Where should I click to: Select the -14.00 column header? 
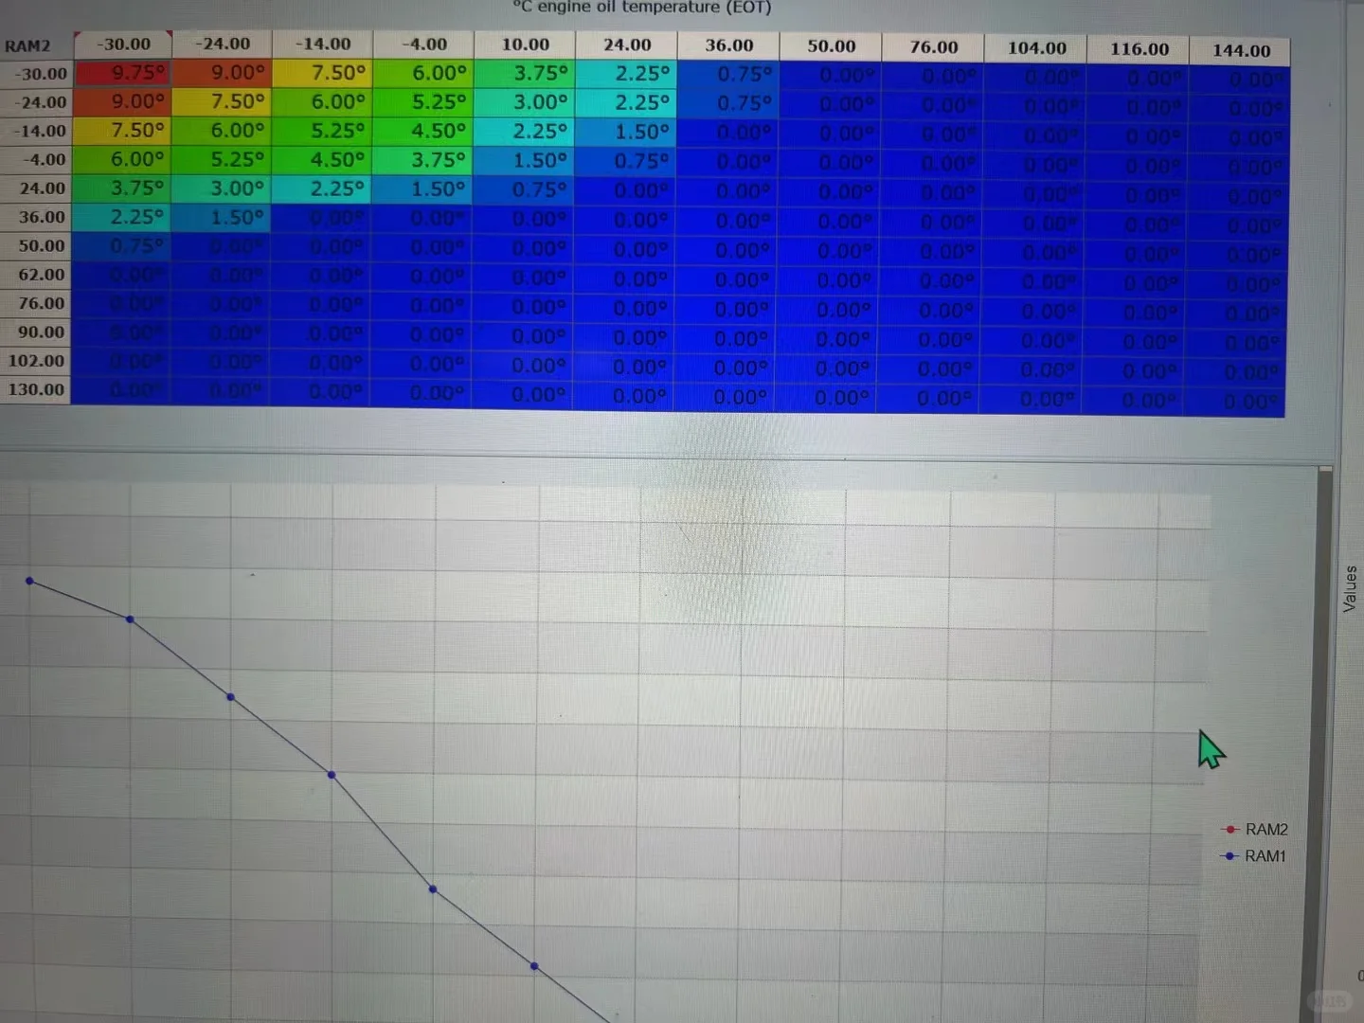(323, 44)
